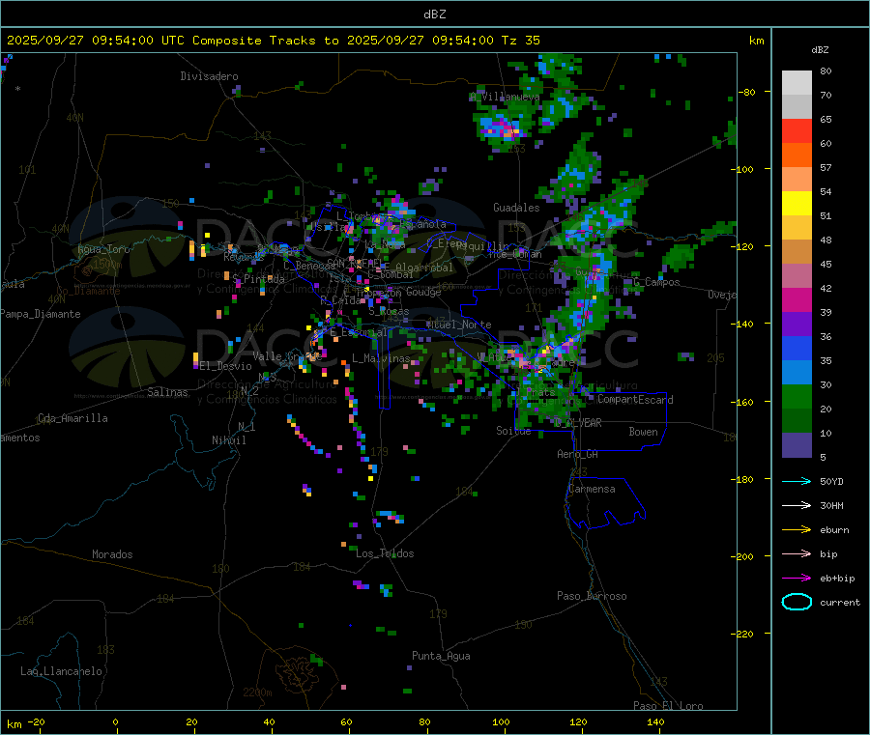Screen dimensions: 870x735
Task: Click the Nihuil map label
Action: click(x=228, y=440)
